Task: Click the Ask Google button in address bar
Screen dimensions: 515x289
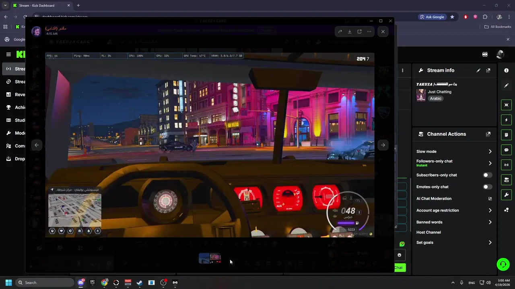Action: click(432, 17)
